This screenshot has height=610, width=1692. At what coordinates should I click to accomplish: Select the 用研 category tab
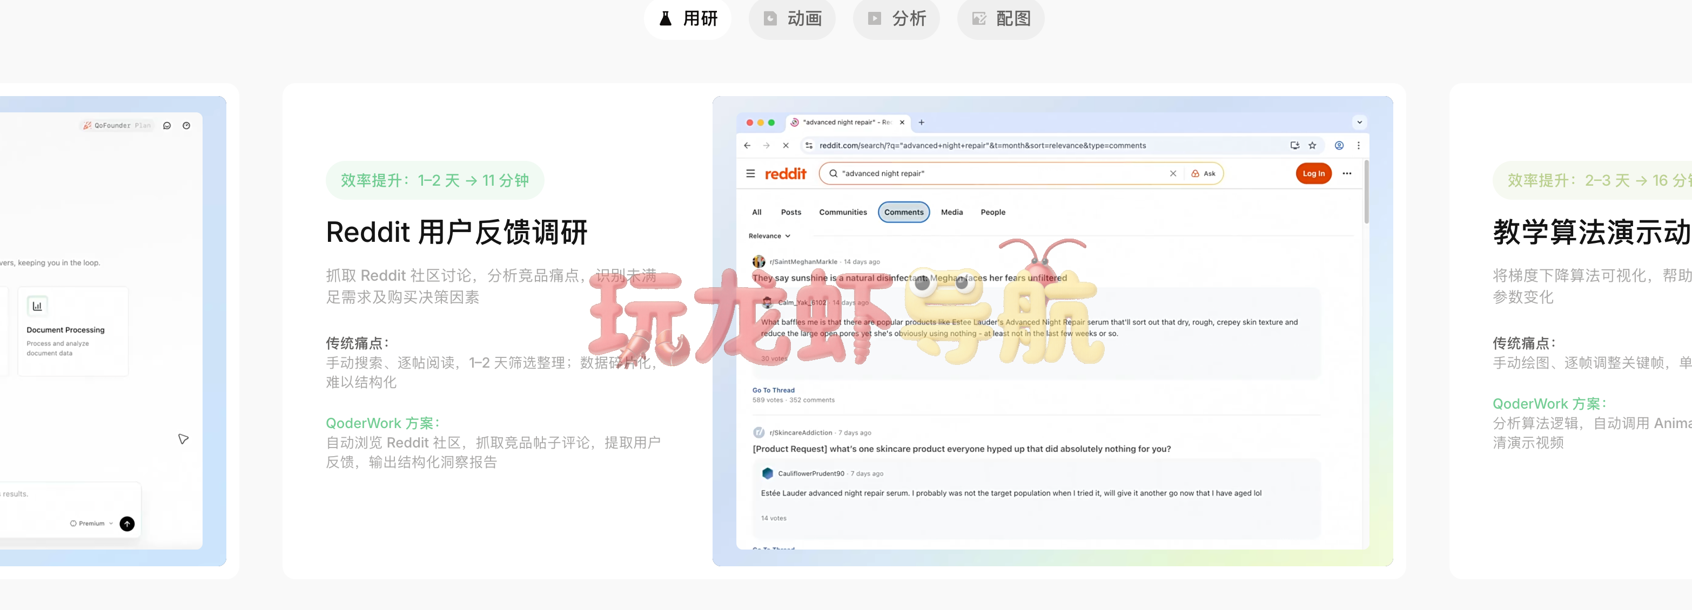pyautogui.click(x=687, y=18)
